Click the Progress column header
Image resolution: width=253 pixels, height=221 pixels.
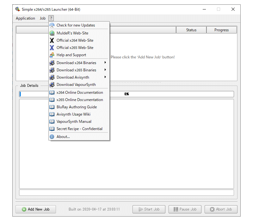pos(222,30)
